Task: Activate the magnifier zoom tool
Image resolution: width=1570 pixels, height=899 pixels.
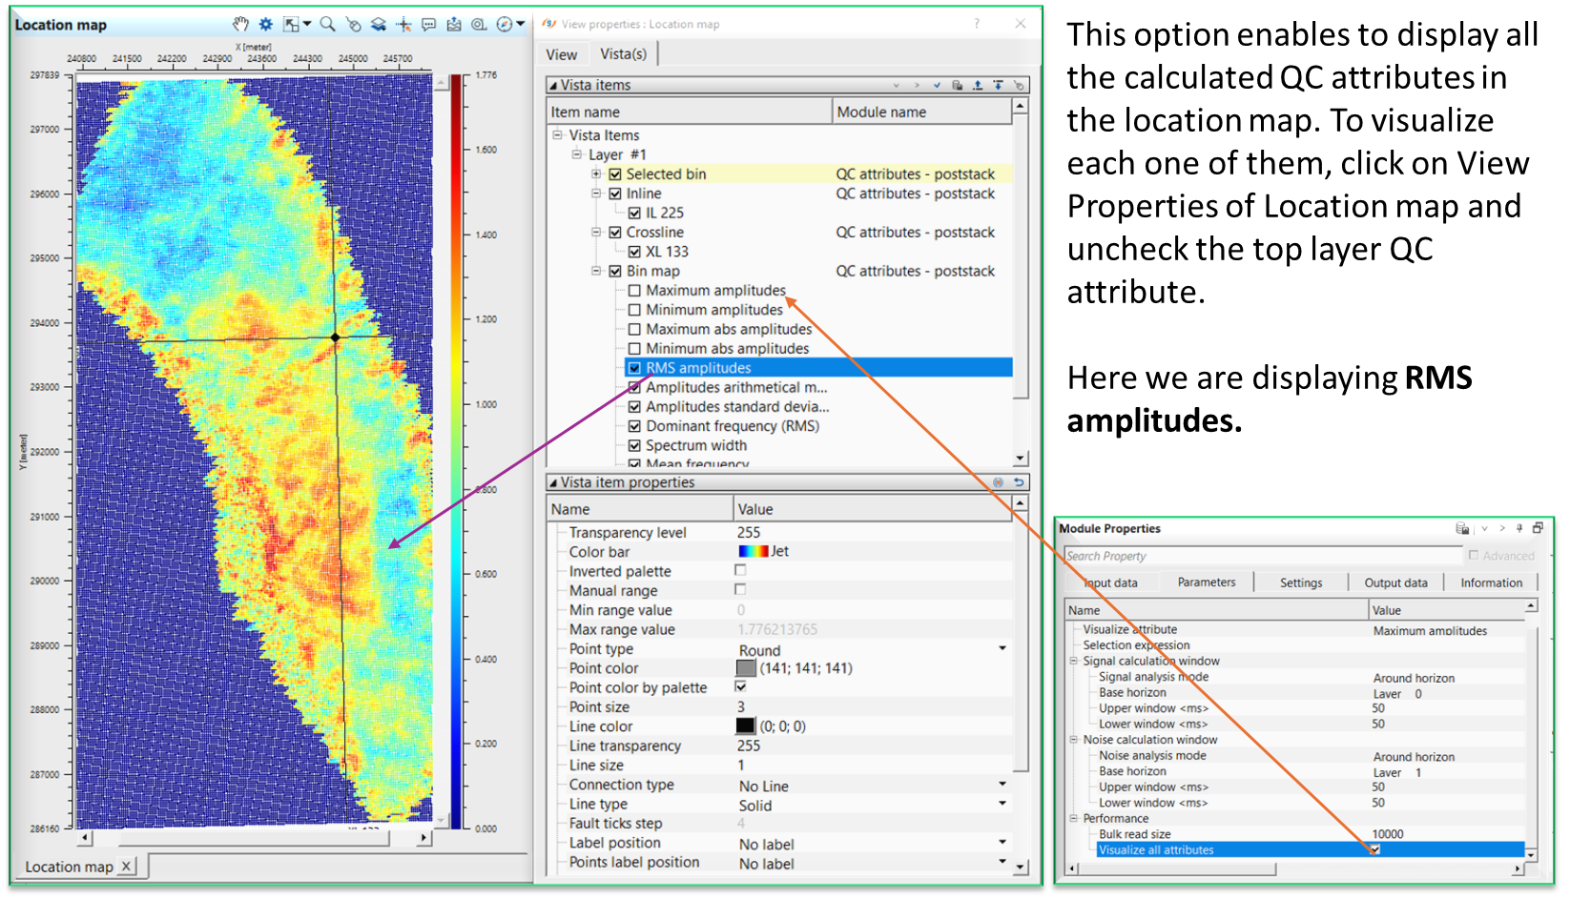Action: click(x=327, y=24)
